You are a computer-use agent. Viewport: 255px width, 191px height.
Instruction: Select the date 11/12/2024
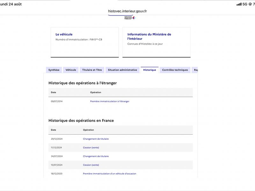pos(56,148)
